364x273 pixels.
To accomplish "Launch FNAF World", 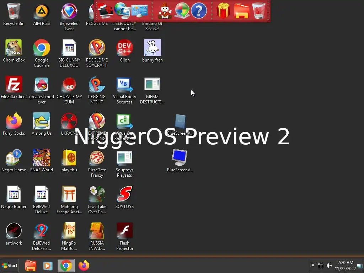I will coord(42,161).
